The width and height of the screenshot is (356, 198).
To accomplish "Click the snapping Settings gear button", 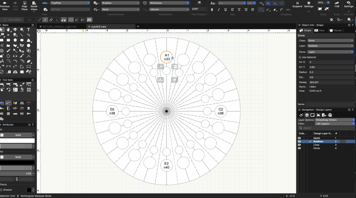I will (309, 5).
